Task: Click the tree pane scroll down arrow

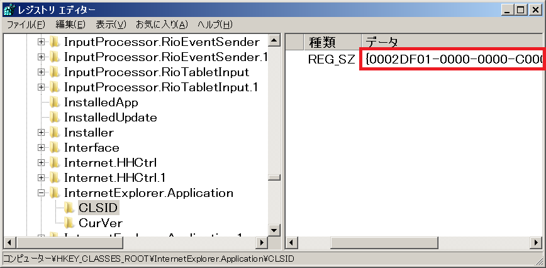Action: click(274, 230)
